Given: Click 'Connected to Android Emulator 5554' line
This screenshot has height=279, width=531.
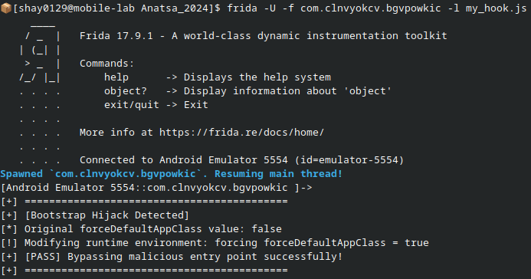Looking at the screenshot, I should pyautogui.click(x=241, y=160).
